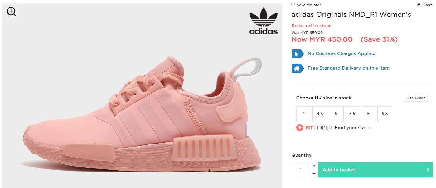Click the arrow chevron on the Add to basket button

coord(428,170)
